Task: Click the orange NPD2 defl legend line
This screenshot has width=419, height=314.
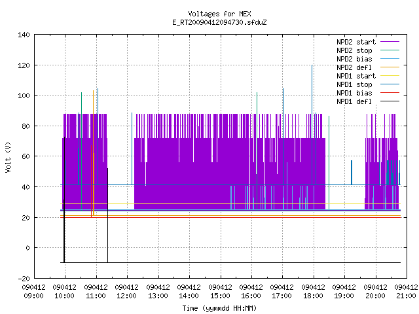Action: click(x=390, y=67)
